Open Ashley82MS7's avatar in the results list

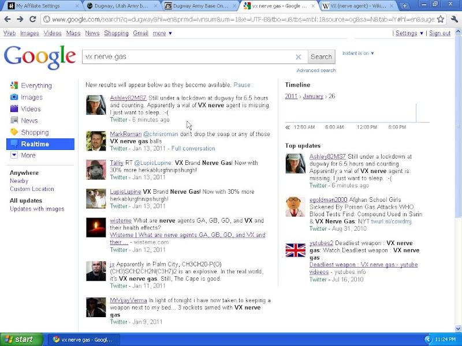pos(96,105)
